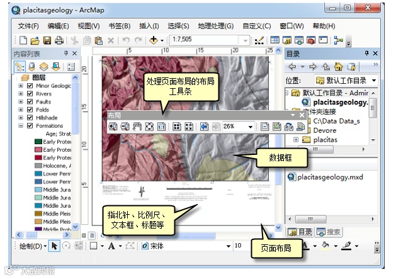Zoom in on layout page

113,127
